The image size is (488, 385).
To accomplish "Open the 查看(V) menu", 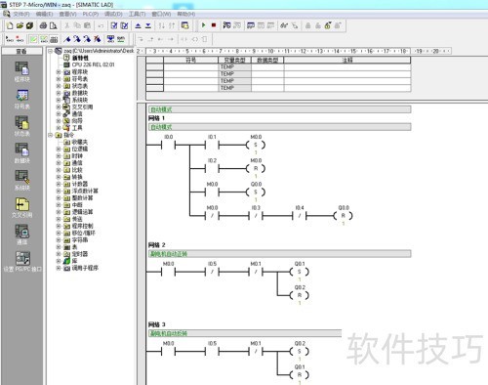I will coord(67,14).
